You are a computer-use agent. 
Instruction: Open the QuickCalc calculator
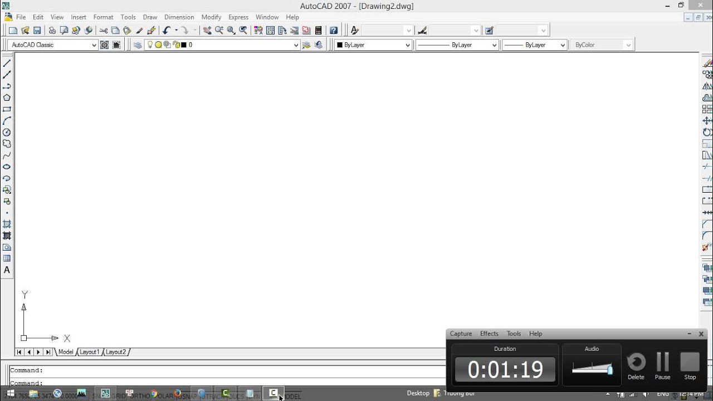[x=319, y=31]
